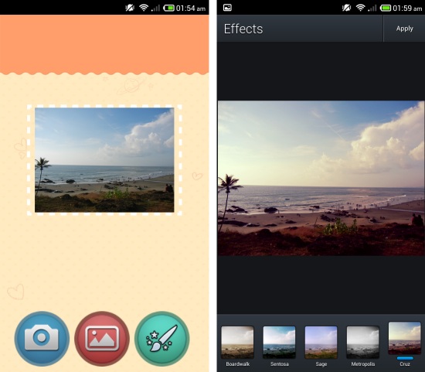The image size is (425, 372).
Task: Apply the selected effect with Apply button
Action: (x=404, y=29)
